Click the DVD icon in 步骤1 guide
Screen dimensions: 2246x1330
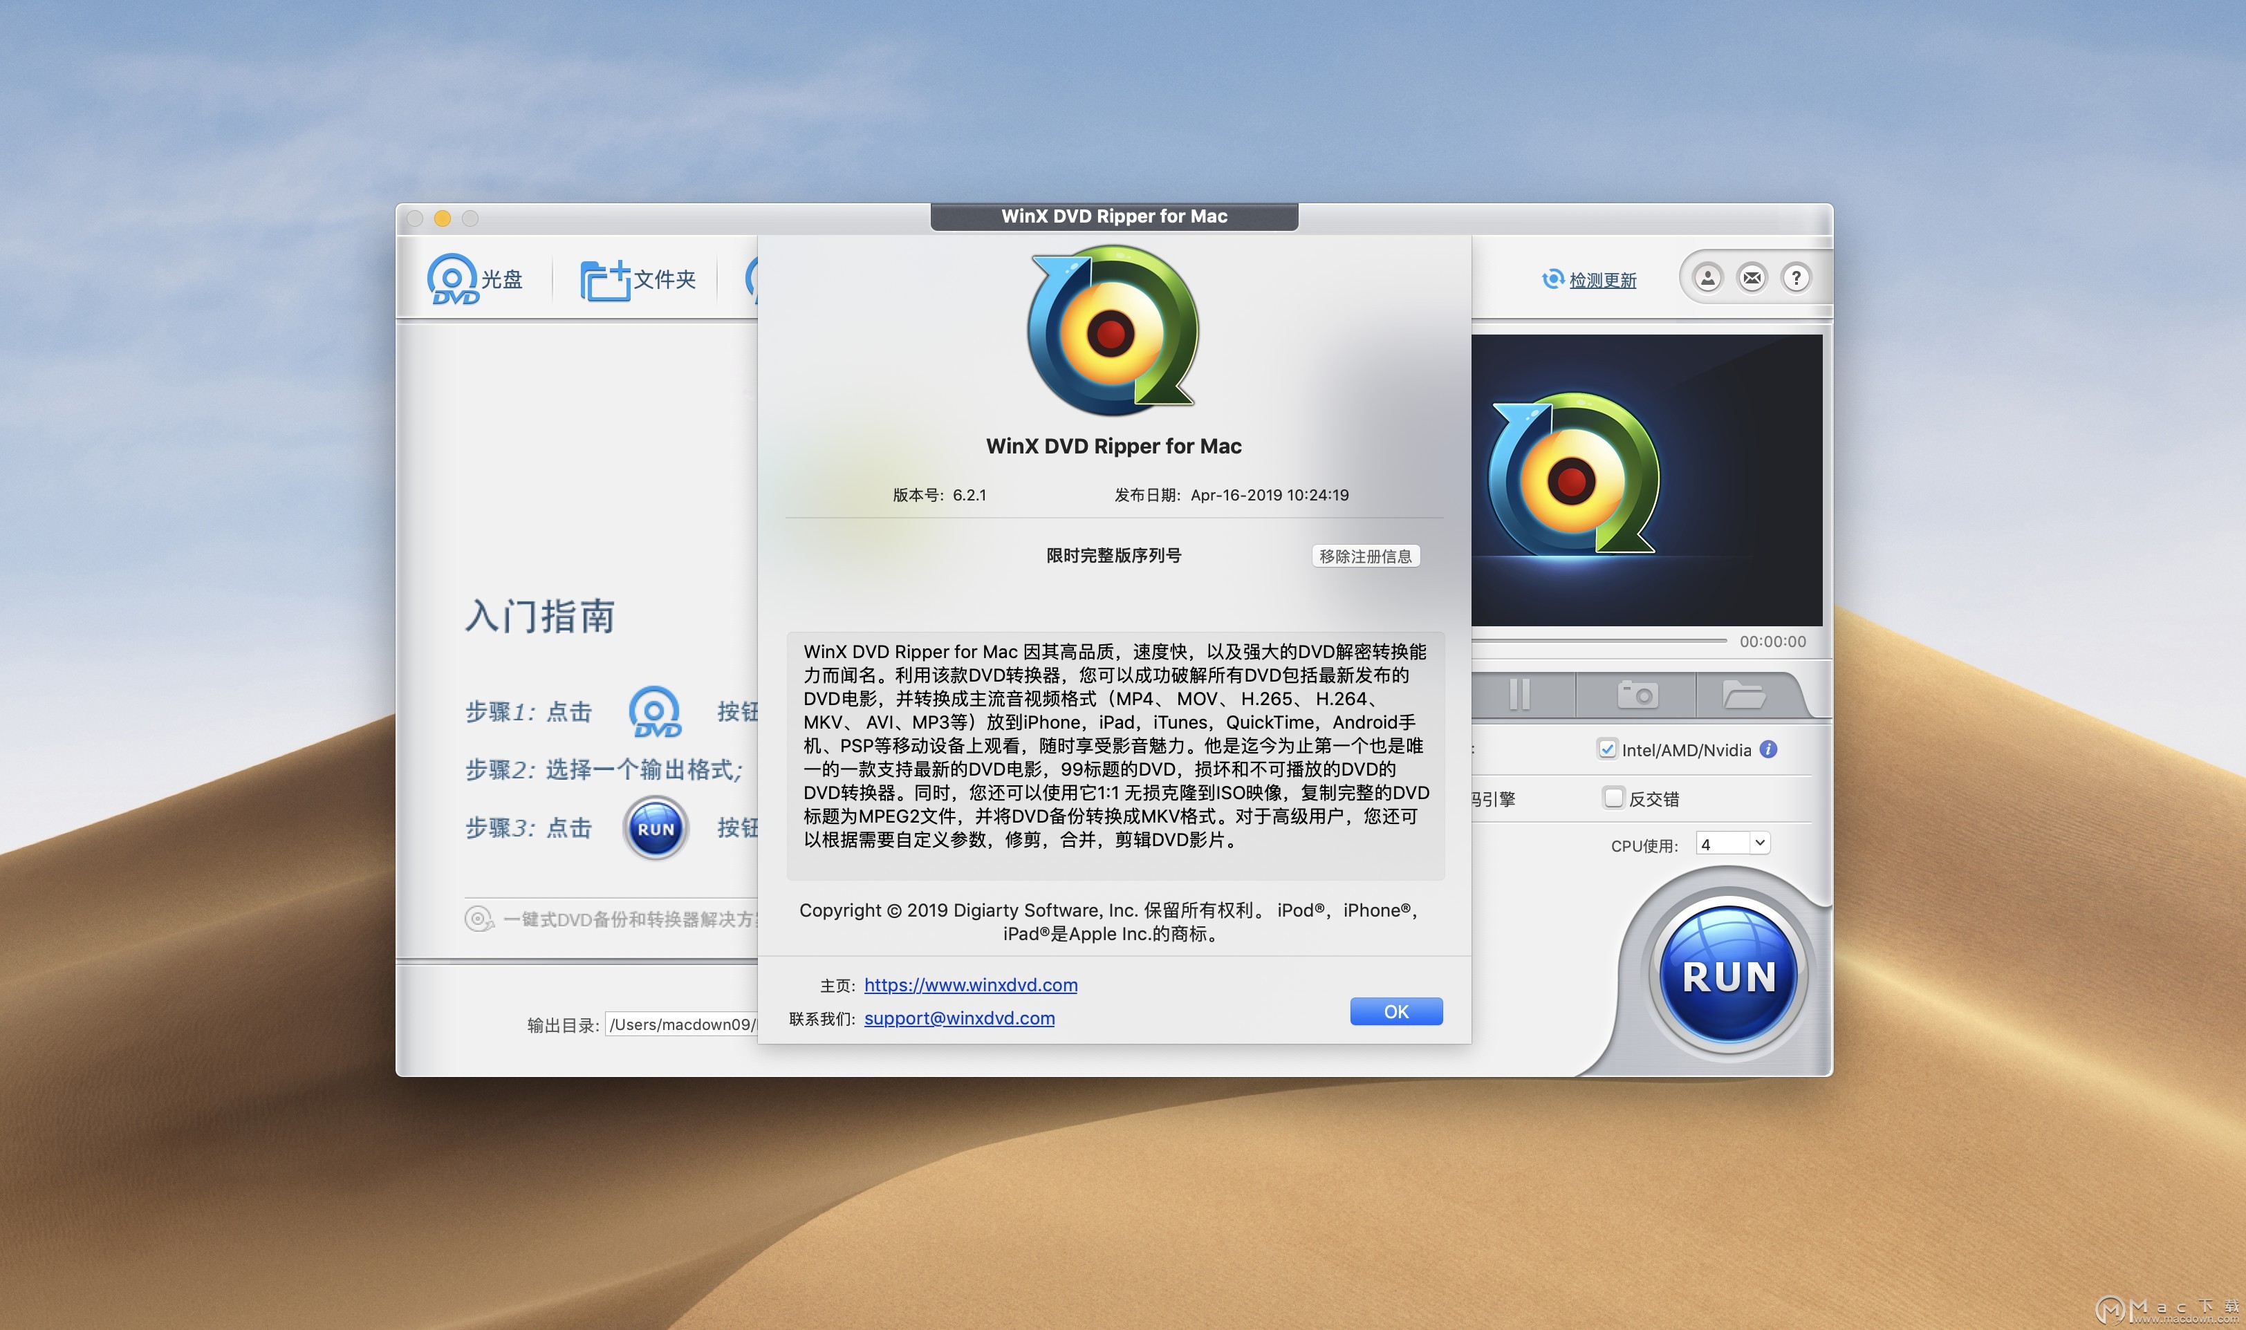655,711
